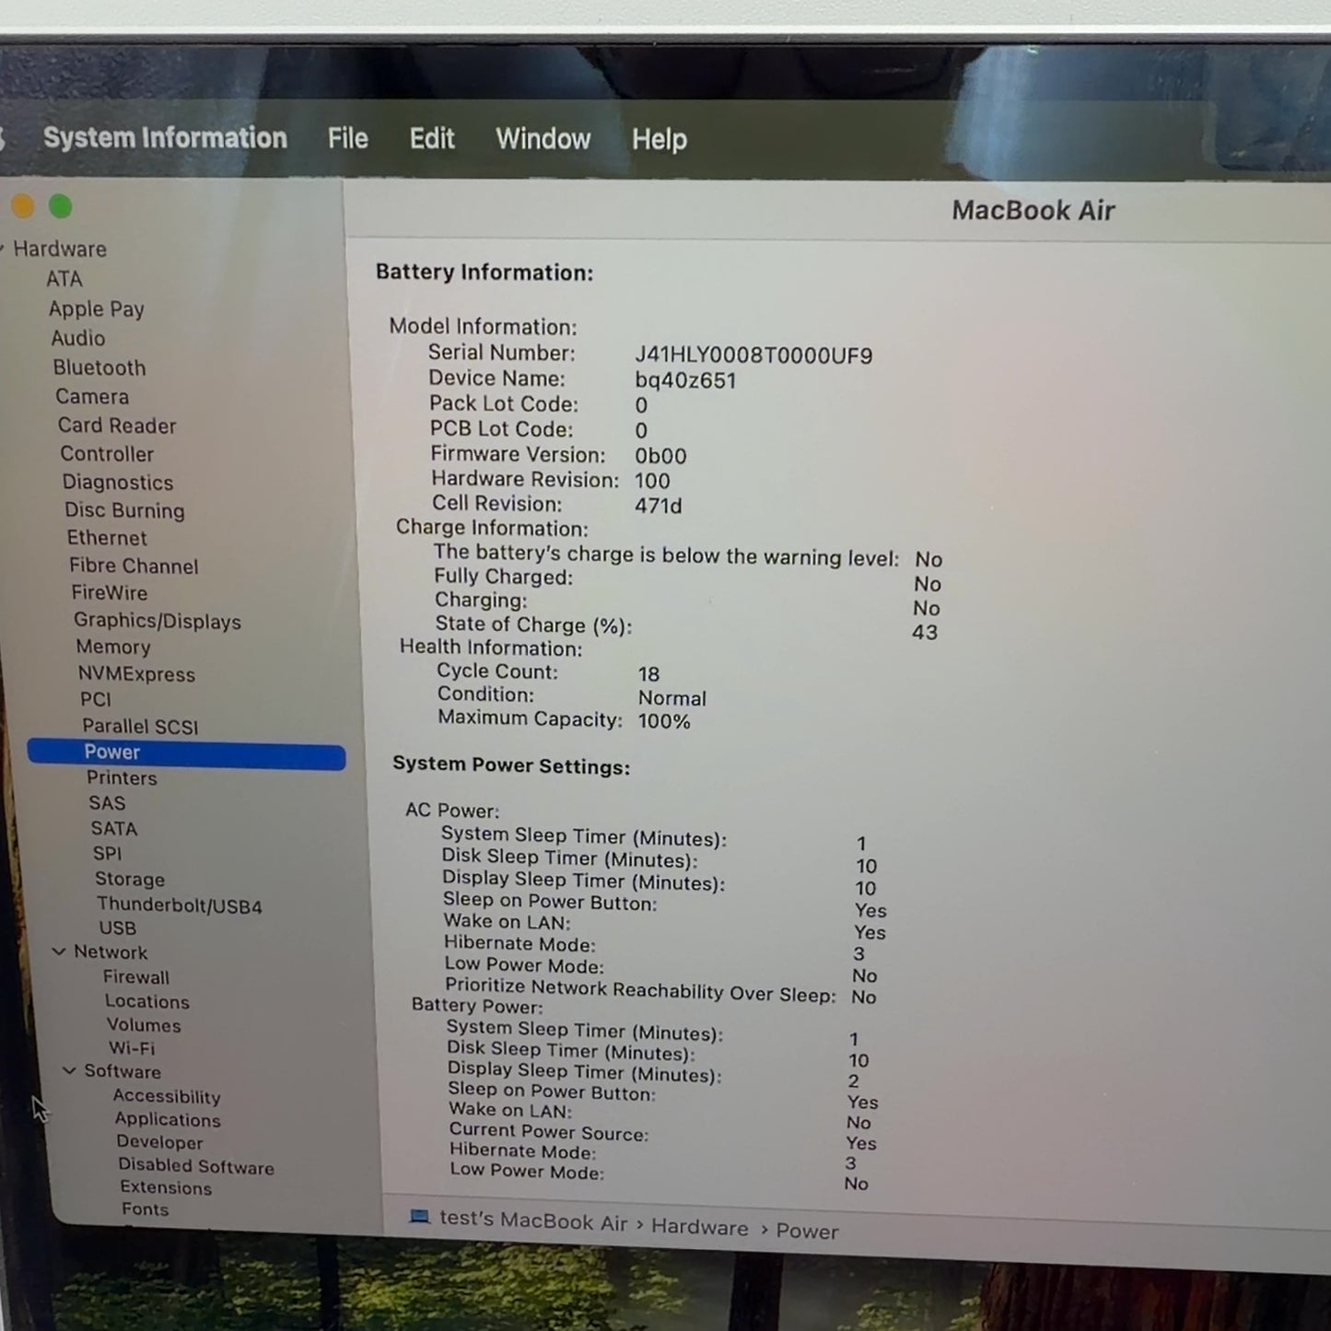Select FireWire in the sidebar
The image size is (1331, 1331).
click(110, 593)
